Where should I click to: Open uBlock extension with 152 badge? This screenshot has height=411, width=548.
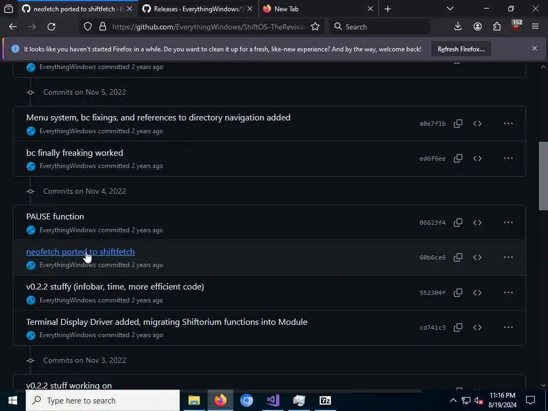[x=516, y=26]
